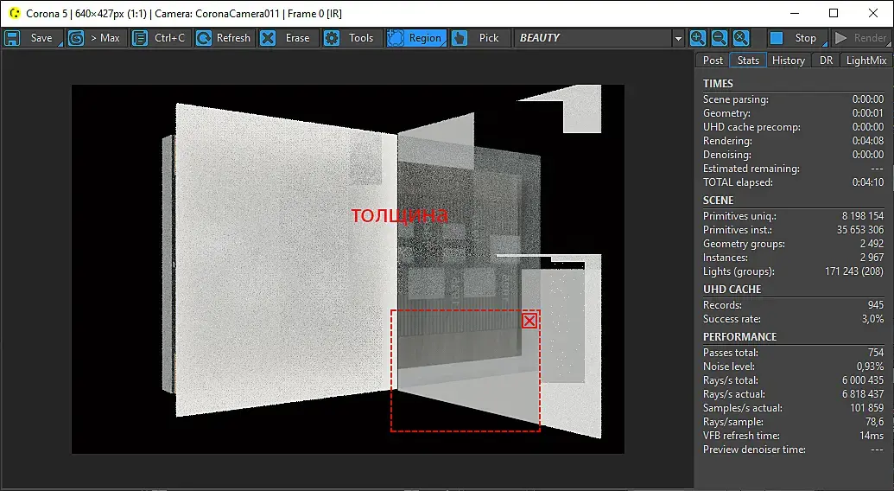This screenshot has width=894, height=491.
Task: Delete render region via red X box
Action: pos(529,321)
